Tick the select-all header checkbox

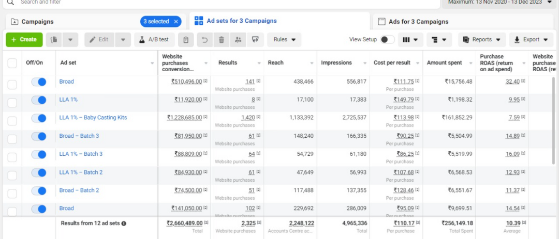(12, 63)
